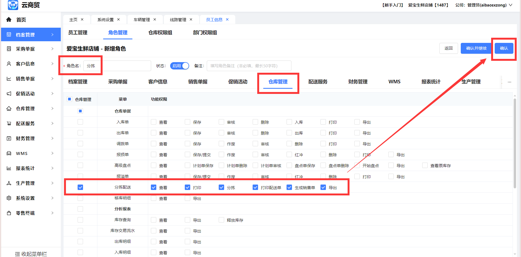Select the 配送服务 permission tab
Image resolution: width=521 pixels, height=257 pixels.
318,82
